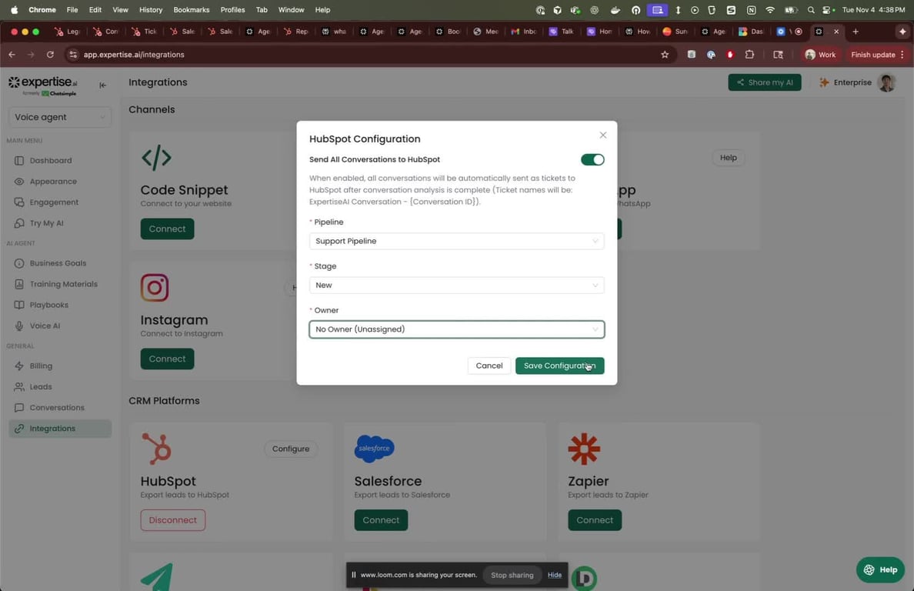This screenshot has width=914, height=591.
Task: Click the Instagram logo icon
Action: (x=155, y=287)
